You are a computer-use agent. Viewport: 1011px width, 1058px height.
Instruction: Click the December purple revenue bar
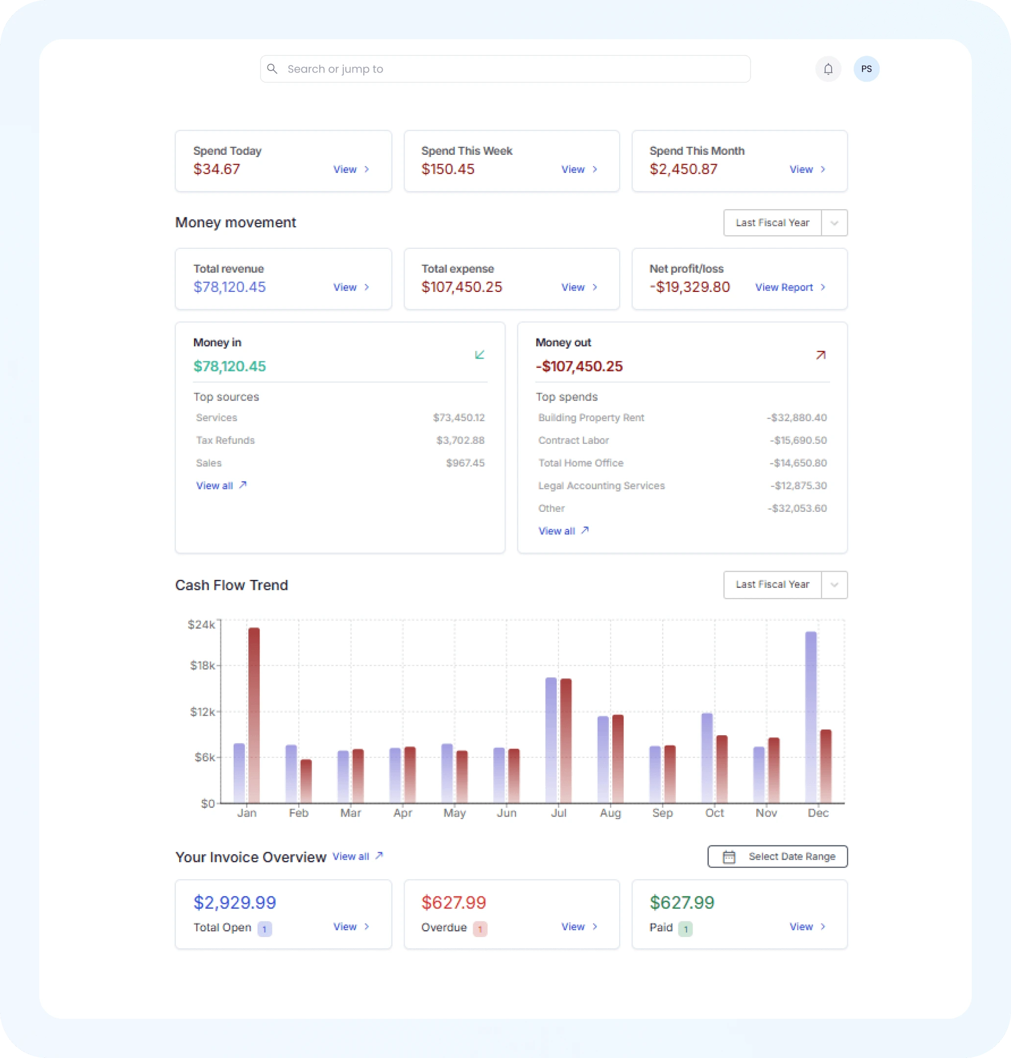pyautogui.click(x=811, y=717)
